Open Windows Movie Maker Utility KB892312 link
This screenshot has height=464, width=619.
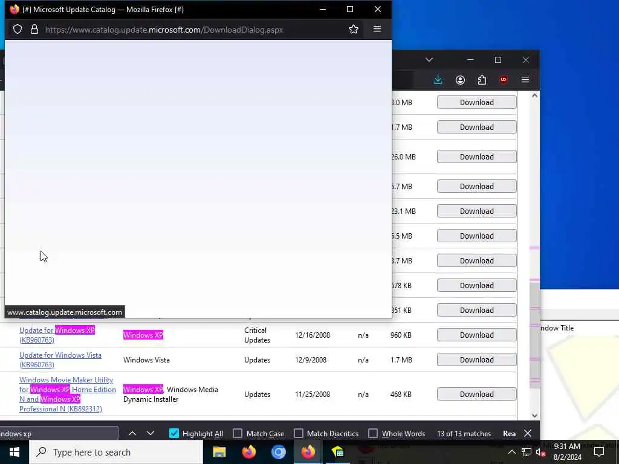click(x=68, y=394)
